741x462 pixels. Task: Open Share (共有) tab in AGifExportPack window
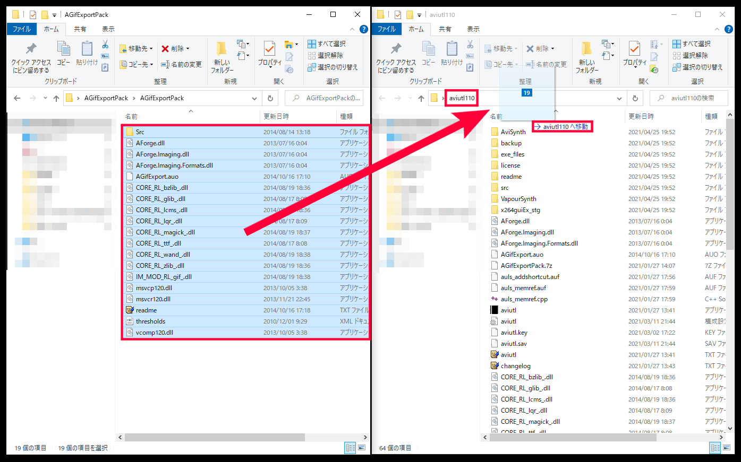pos(80,29)
